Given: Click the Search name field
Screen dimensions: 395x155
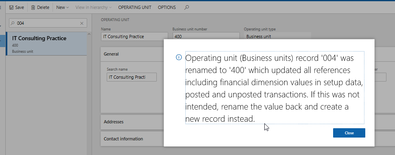Looking at the screenshot, I should click(132, 77).
